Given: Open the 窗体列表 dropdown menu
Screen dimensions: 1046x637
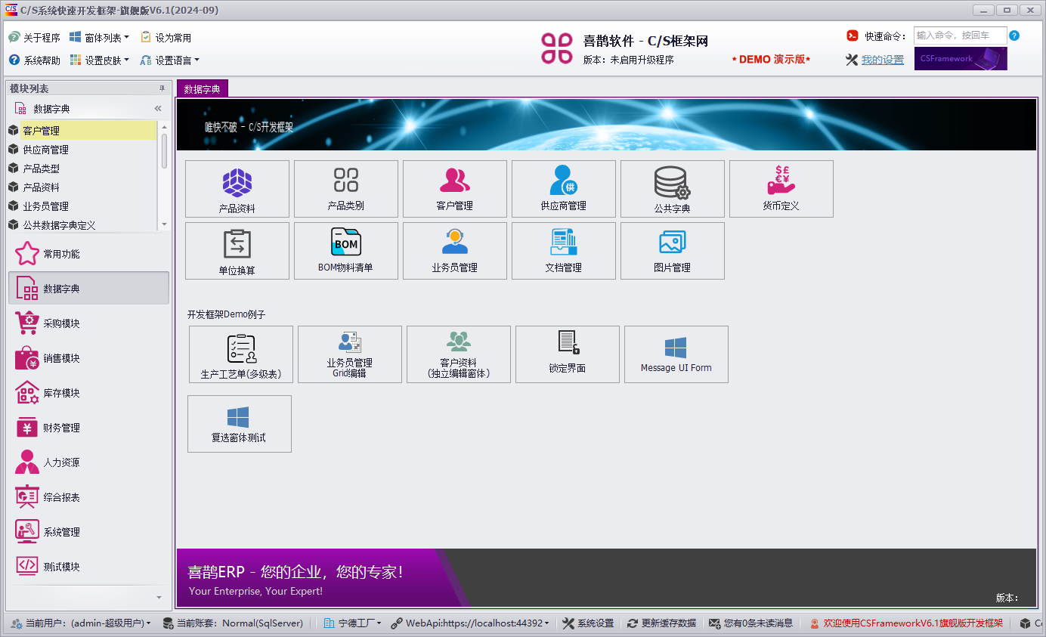Looking at the screenshot, I should click(x=99, y=38).
